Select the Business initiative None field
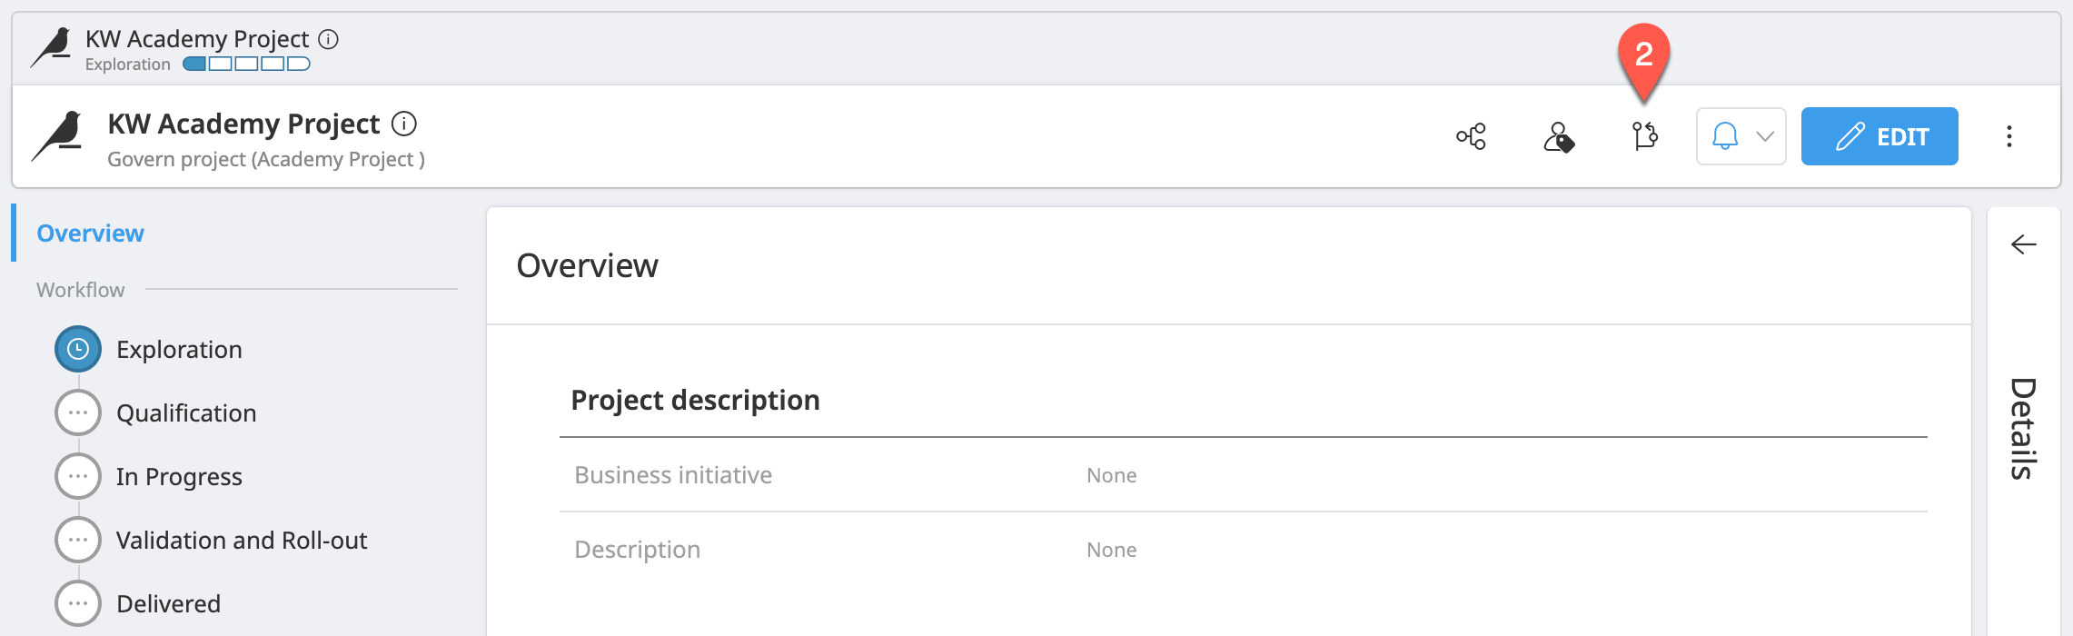2073x636 pixels. click(1111, 475)
